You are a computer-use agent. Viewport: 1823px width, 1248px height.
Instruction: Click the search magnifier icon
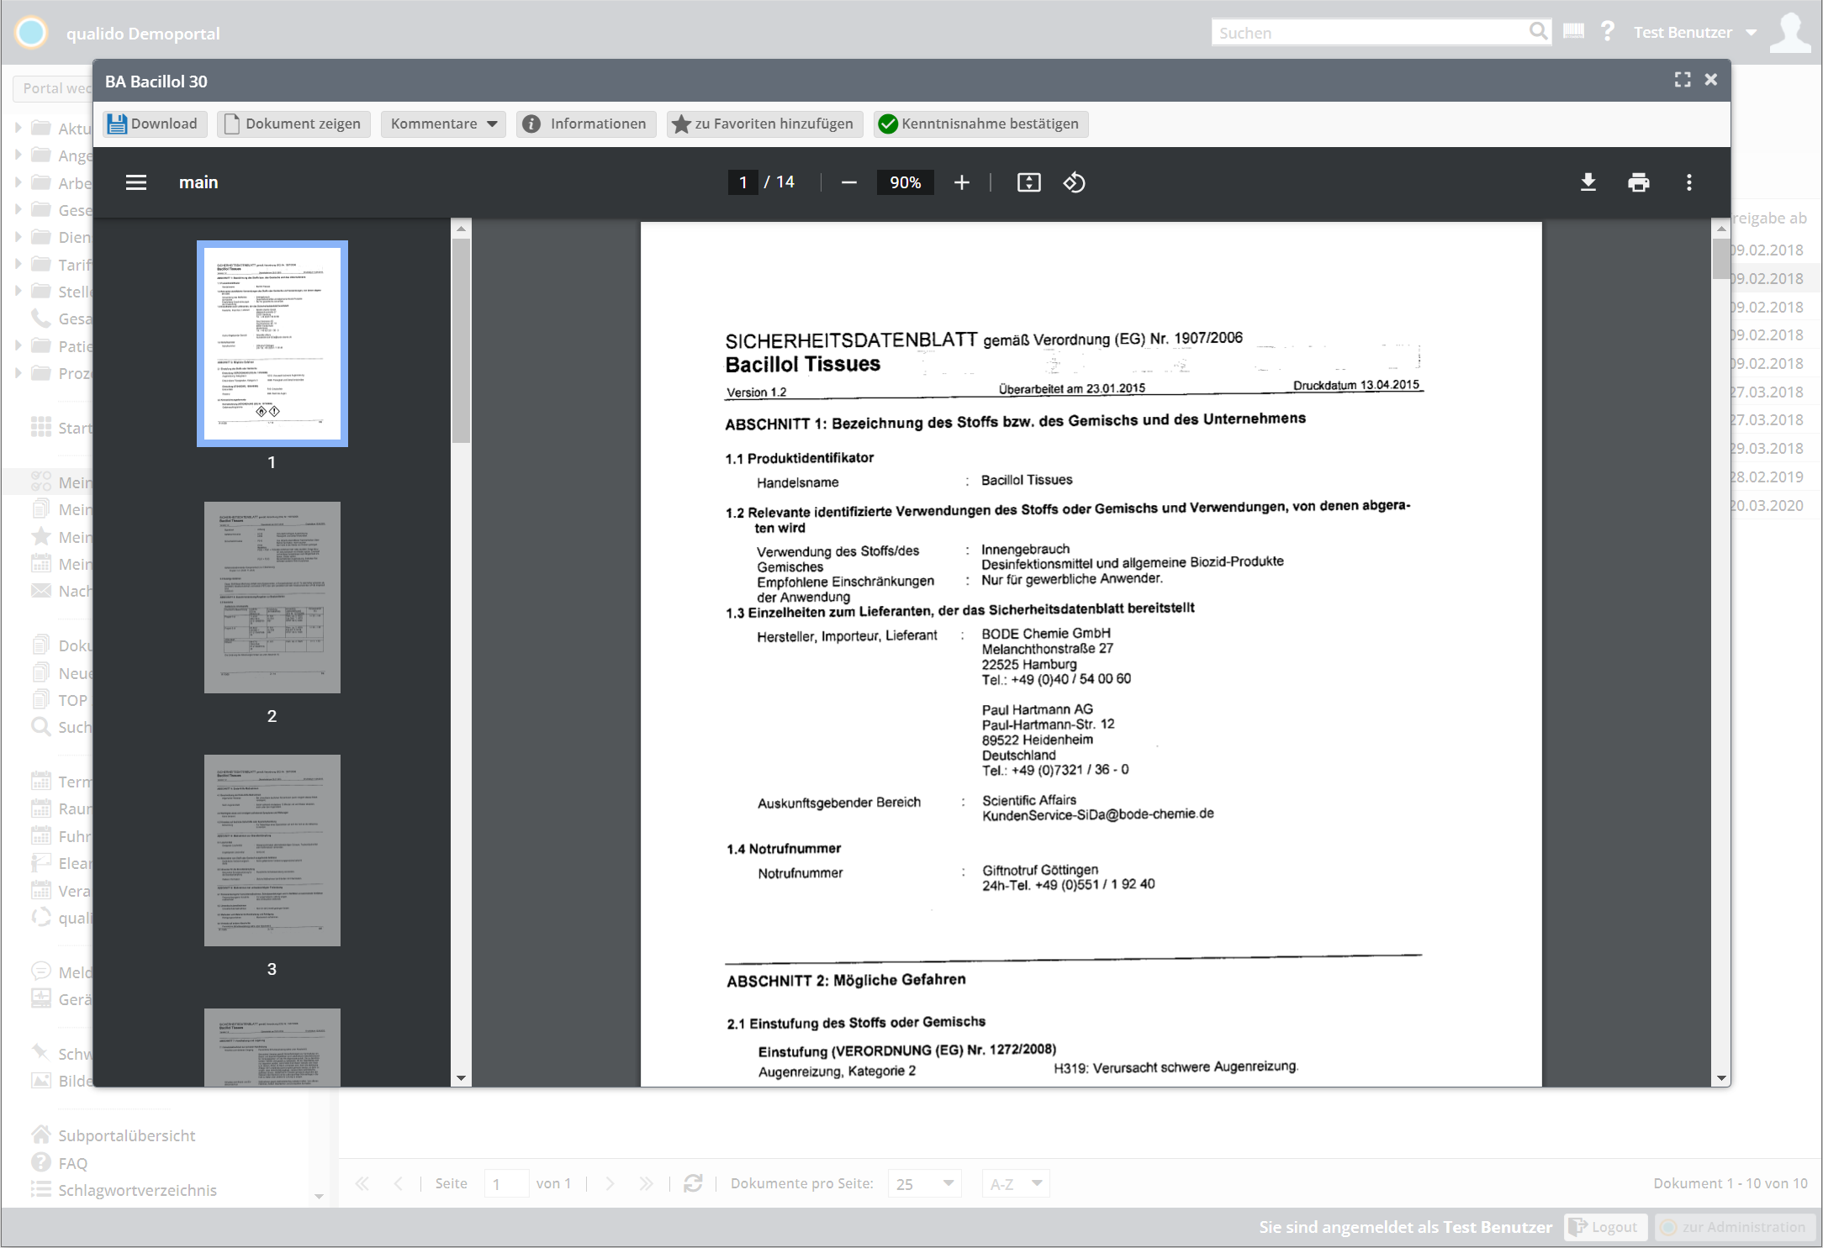click(x=1538, y=32)
